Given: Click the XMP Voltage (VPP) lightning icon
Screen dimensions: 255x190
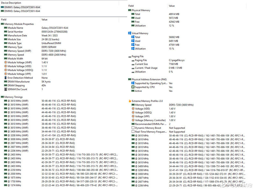Looking at the screenshot, I should [x=133, y=116].
